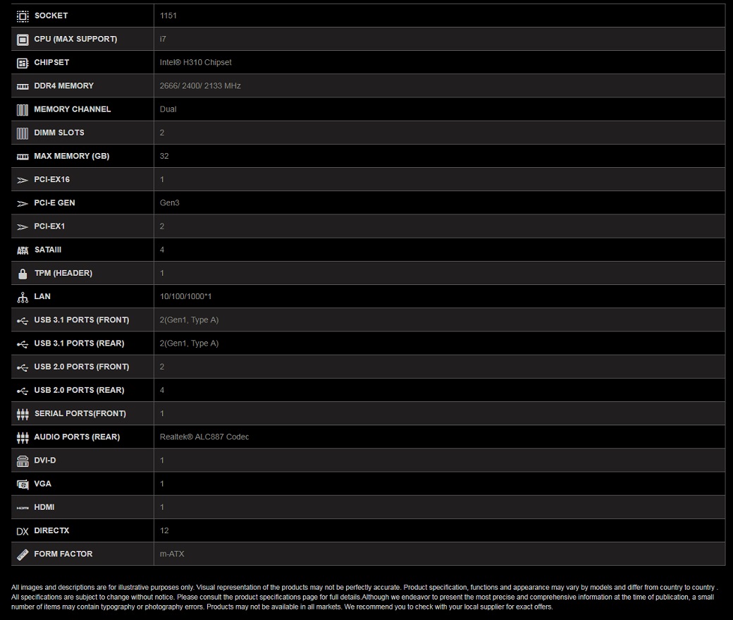The width and height of the screenshot is (733, 620).
Task: Click the USB 2.0 rear ports icon
Action: tap(23, 390)
